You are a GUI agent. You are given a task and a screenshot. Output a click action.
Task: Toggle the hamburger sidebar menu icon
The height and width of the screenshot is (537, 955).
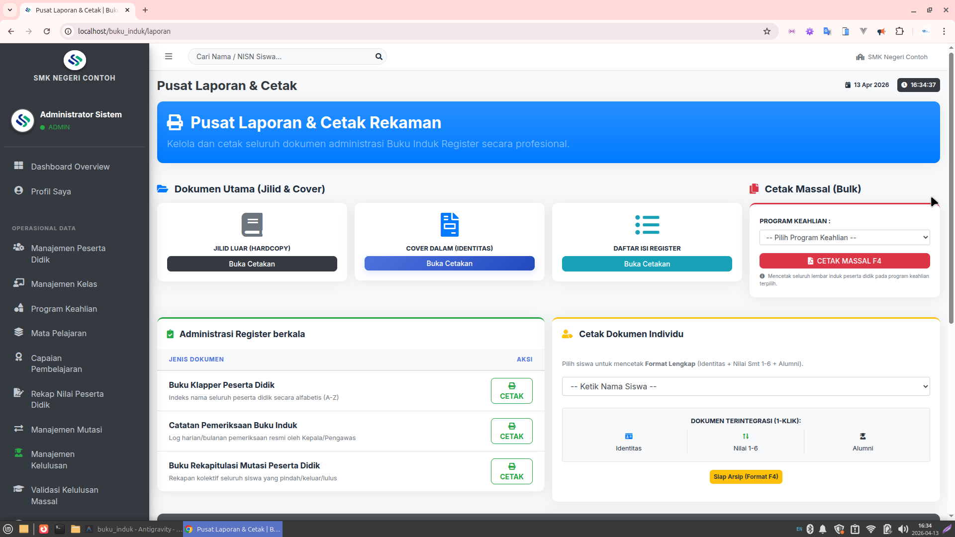(169, 57)
